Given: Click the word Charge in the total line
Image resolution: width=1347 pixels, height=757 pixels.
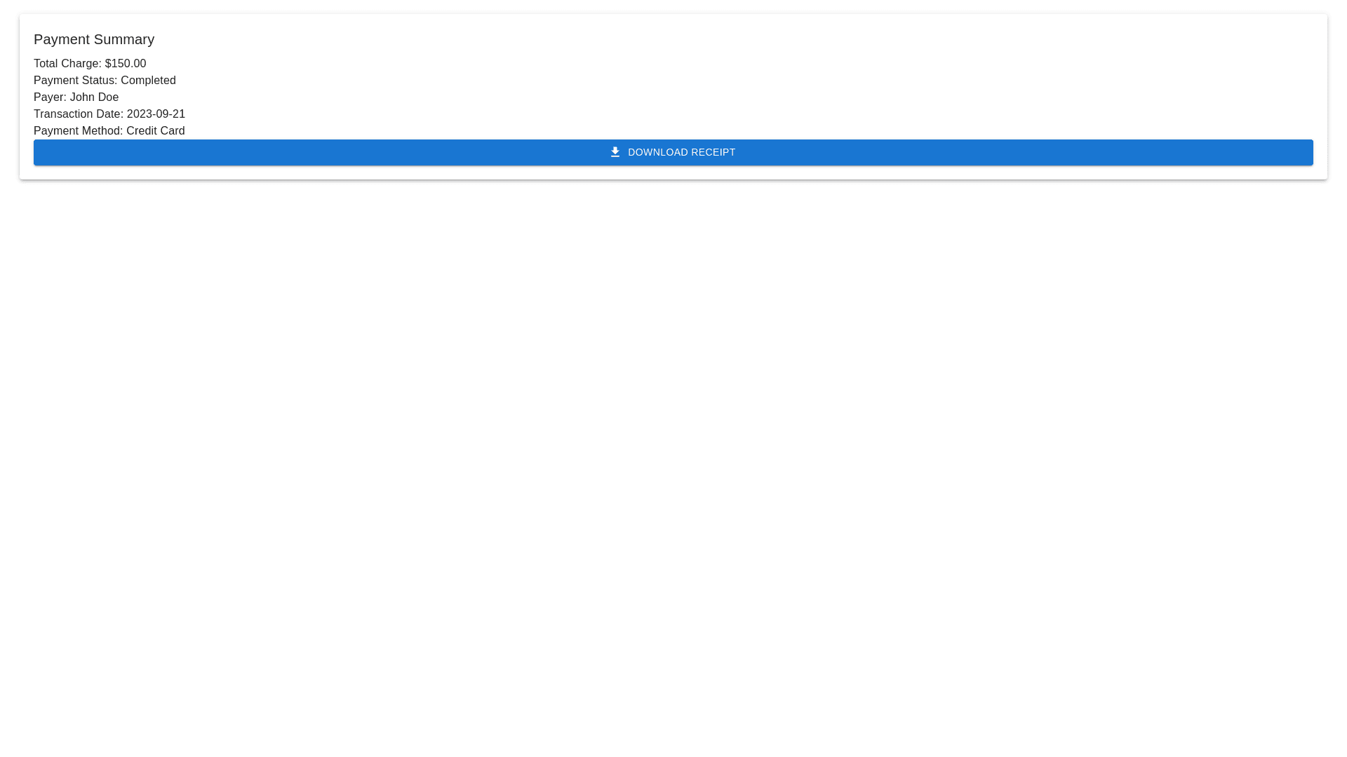Looking at the screenshot, I should coord(81,64).
